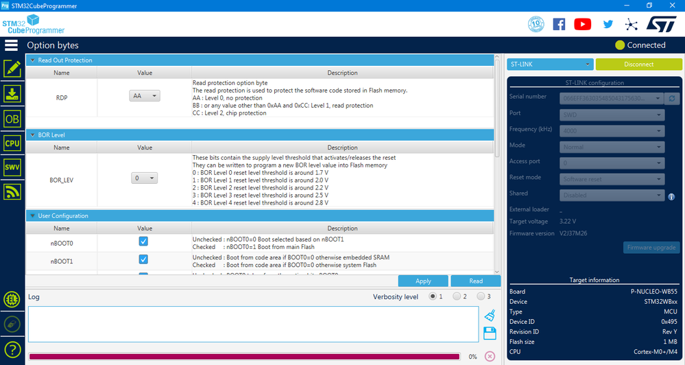Screen dimensions: 685x365
Task: Refresh the ST-LINK serial number list
Action: point(672,98)
